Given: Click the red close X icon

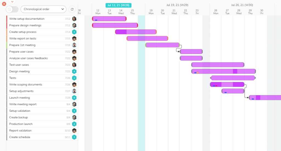Looking at the screenshot, I should (4, 4).
